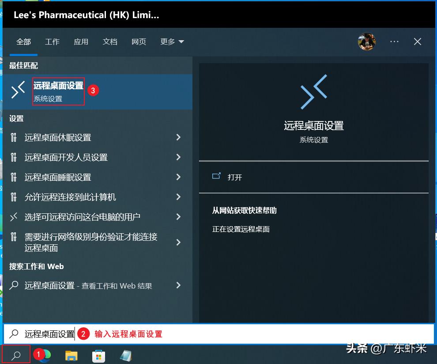
Task: Expand chevron next to 允许远程连接到此计算机
Action: pos(178,197)
